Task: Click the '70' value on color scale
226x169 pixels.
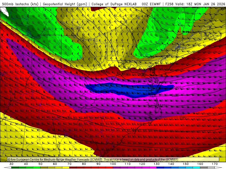Action: [69, 164]
